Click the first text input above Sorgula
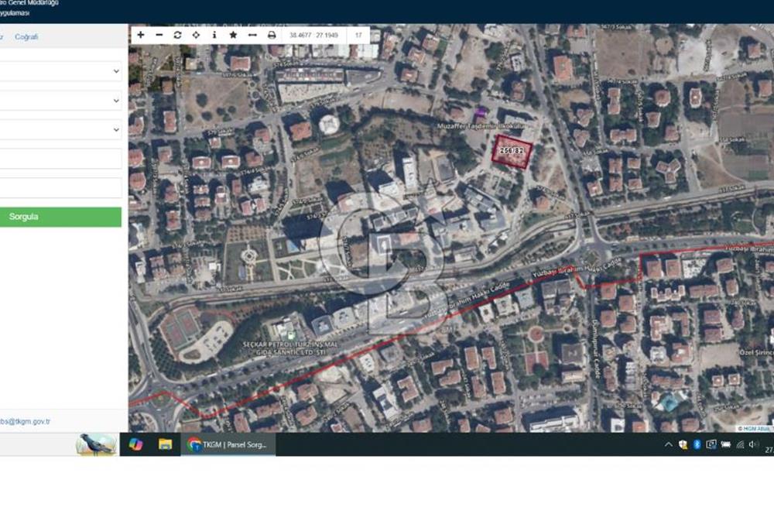Screen dimensions: 774x514 (60, 159)
